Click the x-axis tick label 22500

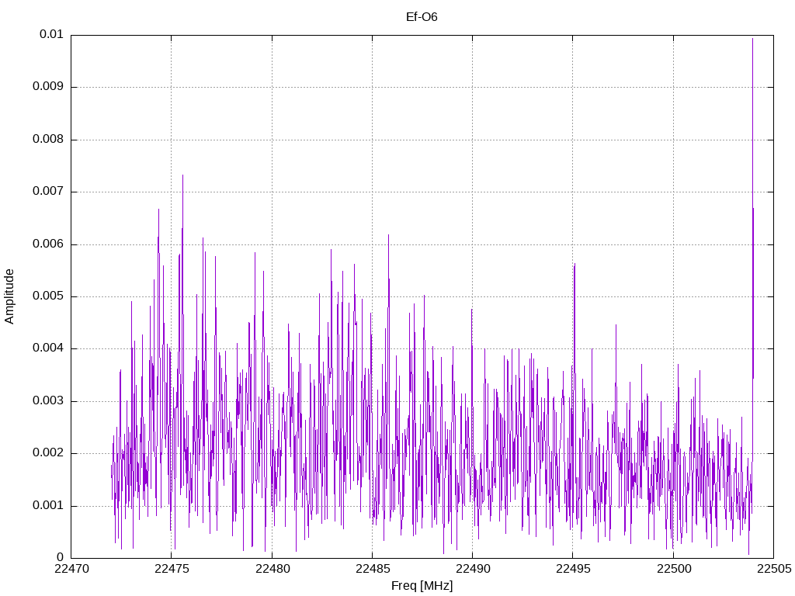click(674, 569)
